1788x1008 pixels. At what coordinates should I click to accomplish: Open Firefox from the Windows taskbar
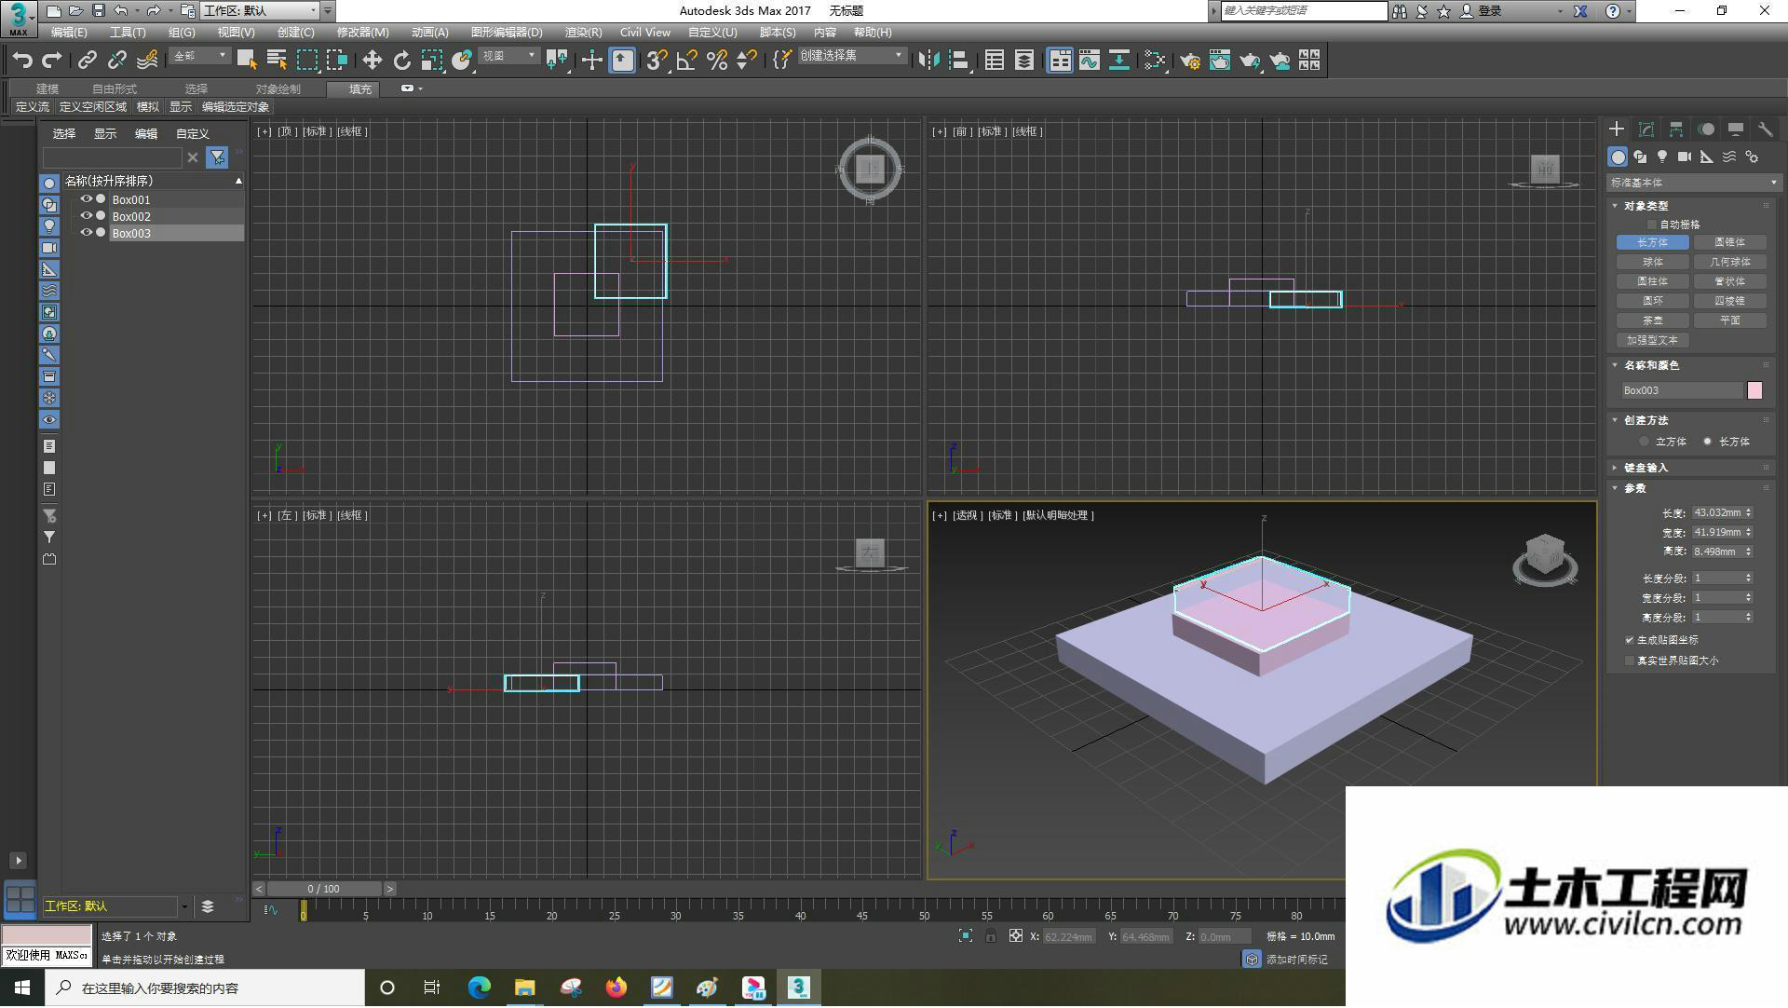616,988
